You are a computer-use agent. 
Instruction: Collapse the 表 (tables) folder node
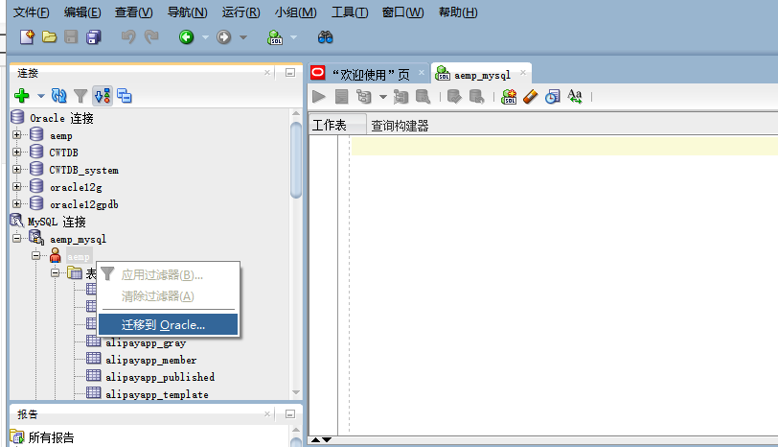pos(55,272)
